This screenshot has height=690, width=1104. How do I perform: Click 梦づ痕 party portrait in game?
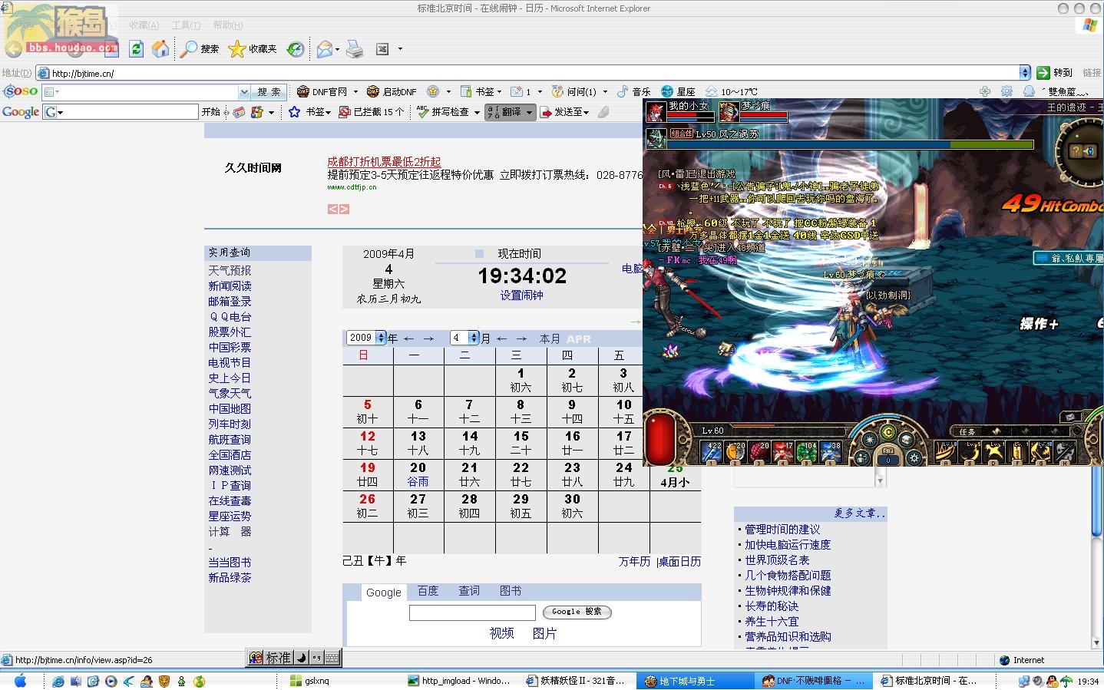pos(729,112)
